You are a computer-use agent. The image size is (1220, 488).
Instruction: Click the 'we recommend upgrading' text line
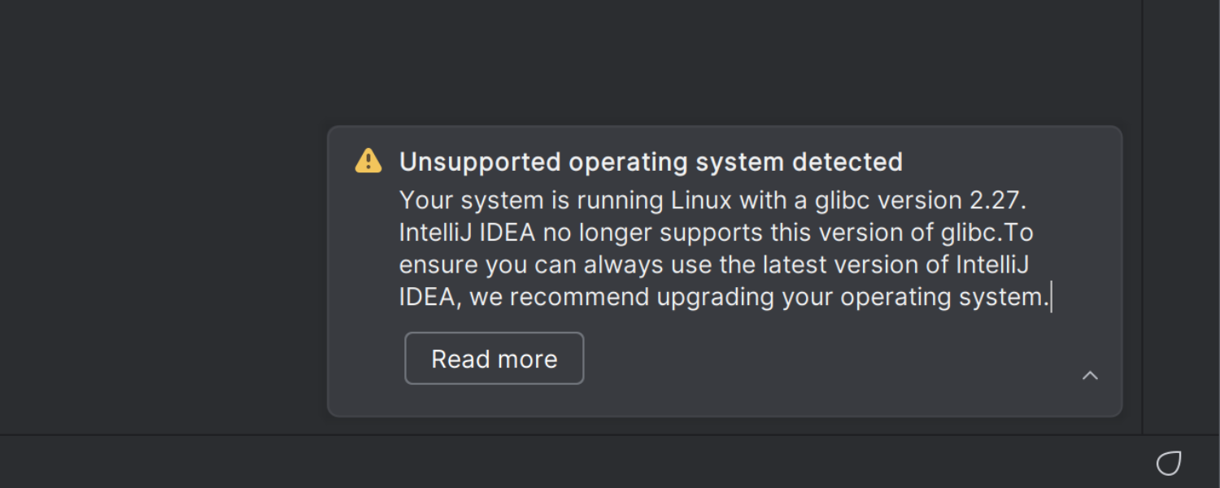pos(725,297)
